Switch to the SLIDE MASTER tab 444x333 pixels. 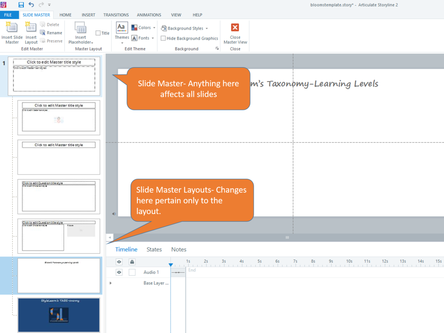(36, 15)
